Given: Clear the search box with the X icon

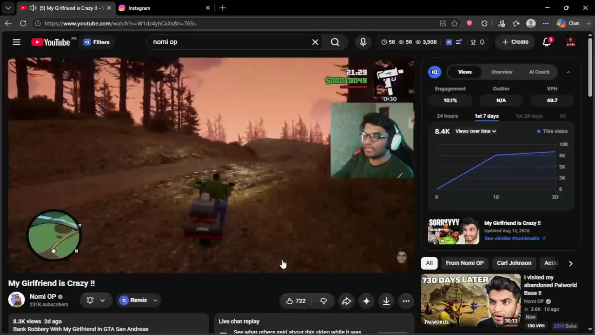Looking at the screenshot, I should [315, 42].
